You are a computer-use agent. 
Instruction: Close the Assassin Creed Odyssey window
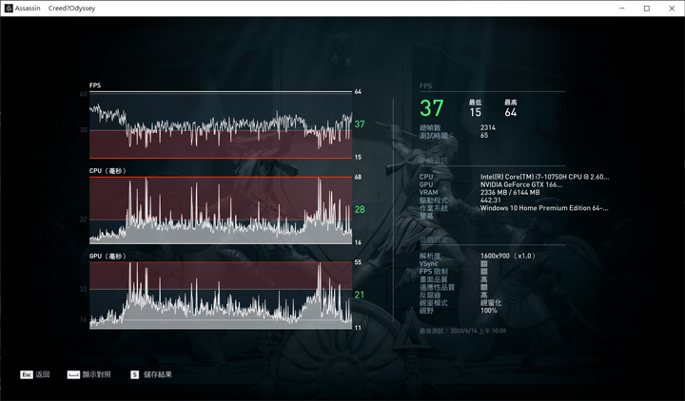pyautogui.click(x=672, y=9)
